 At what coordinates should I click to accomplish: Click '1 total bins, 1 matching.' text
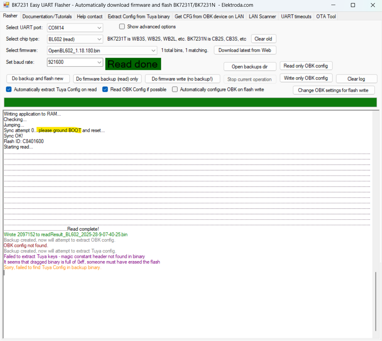tap(185, 50)
